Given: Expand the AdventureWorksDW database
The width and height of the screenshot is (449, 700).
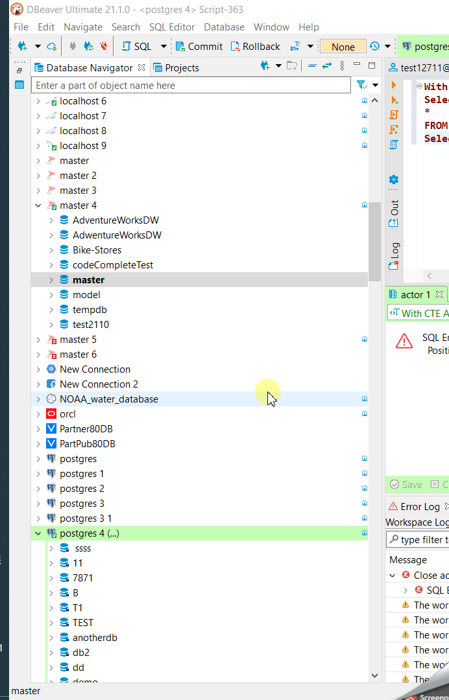Looking at the screenshot, I should (x=51, y=220).
